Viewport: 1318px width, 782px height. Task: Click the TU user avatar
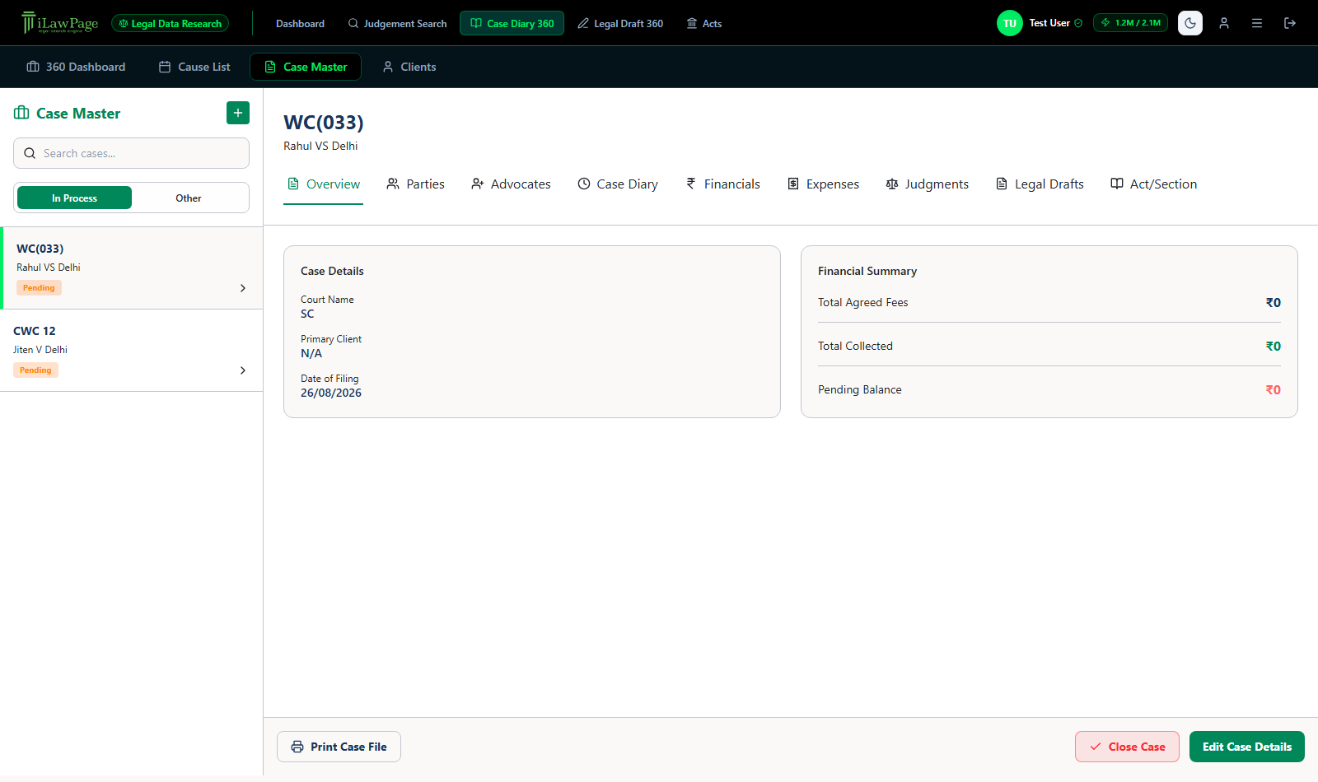click(x=1010, y=23)
